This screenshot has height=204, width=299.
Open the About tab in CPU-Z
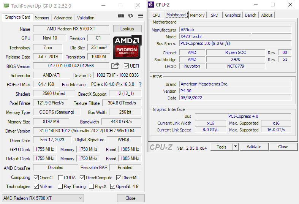click(x=267, y=15)
